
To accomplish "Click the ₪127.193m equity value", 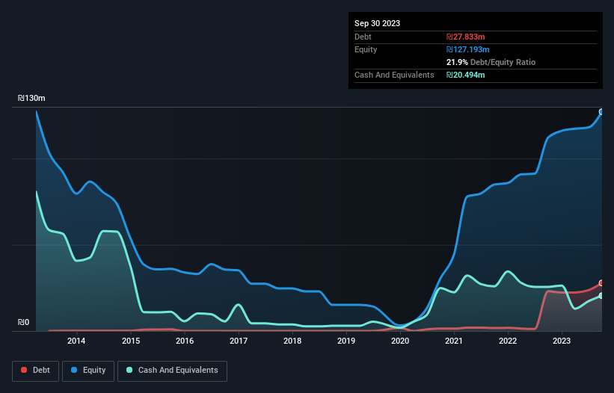I will [x=468, y=49].
